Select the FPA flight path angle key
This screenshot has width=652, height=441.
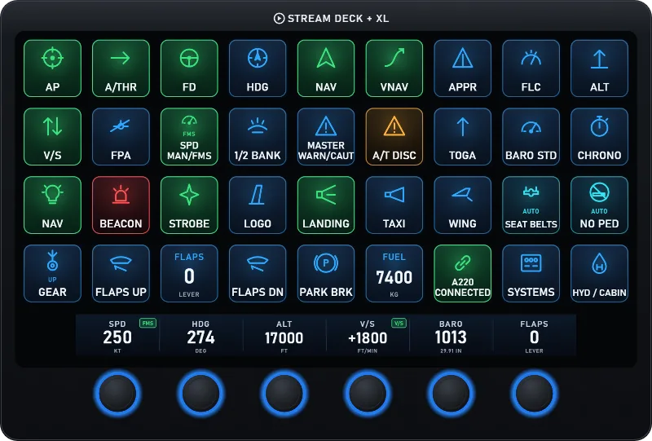[121, 136]
